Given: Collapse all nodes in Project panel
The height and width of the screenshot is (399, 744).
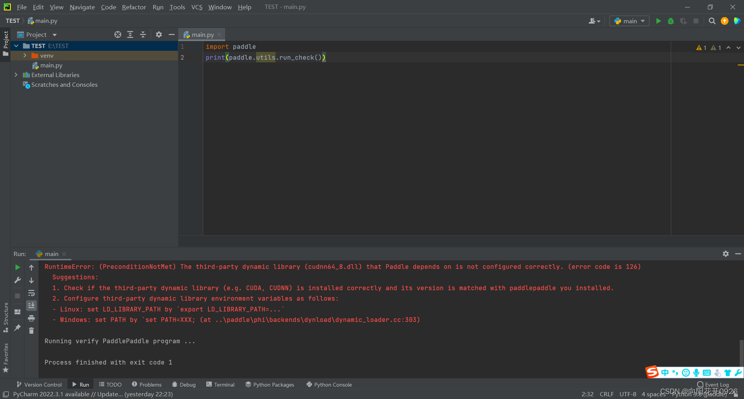Looking at the screenshot, I should point(143,34).
